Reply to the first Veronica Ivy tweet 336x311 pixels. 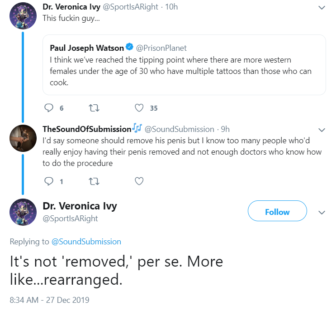pos(49,108)
